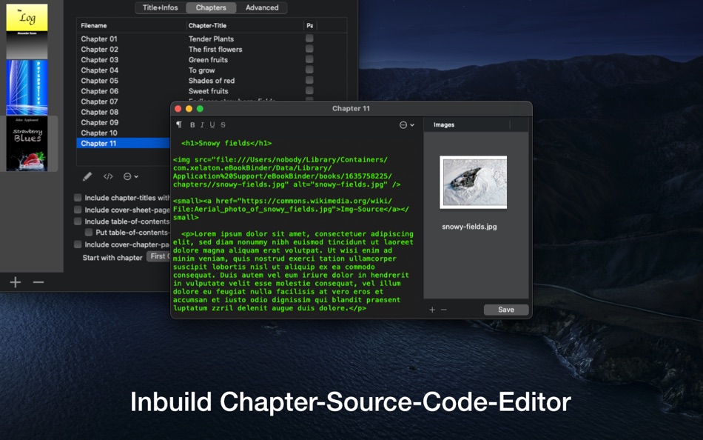Open the Start with chapter dropdown
Image resolution: width=703 pixels, height=440 pixels.
point(158,256)
